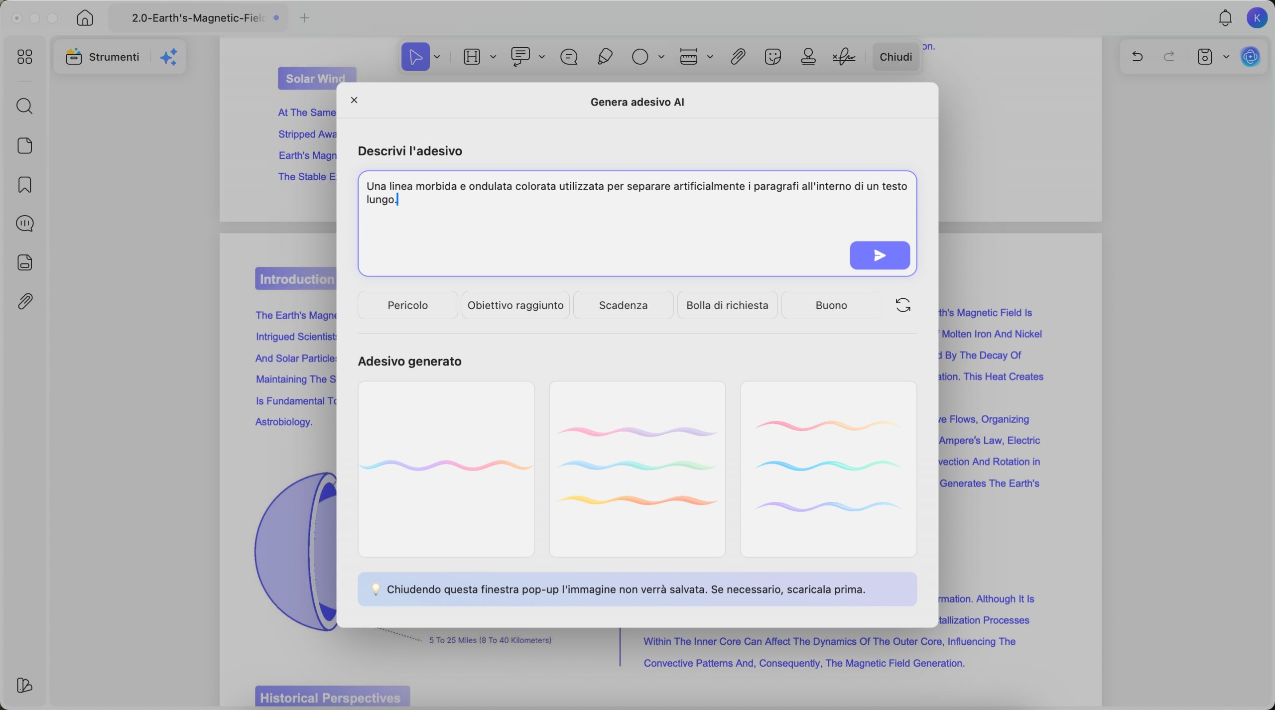Refresh the suggested sticker prompts
1275x710 pixels.
(902, 305)
